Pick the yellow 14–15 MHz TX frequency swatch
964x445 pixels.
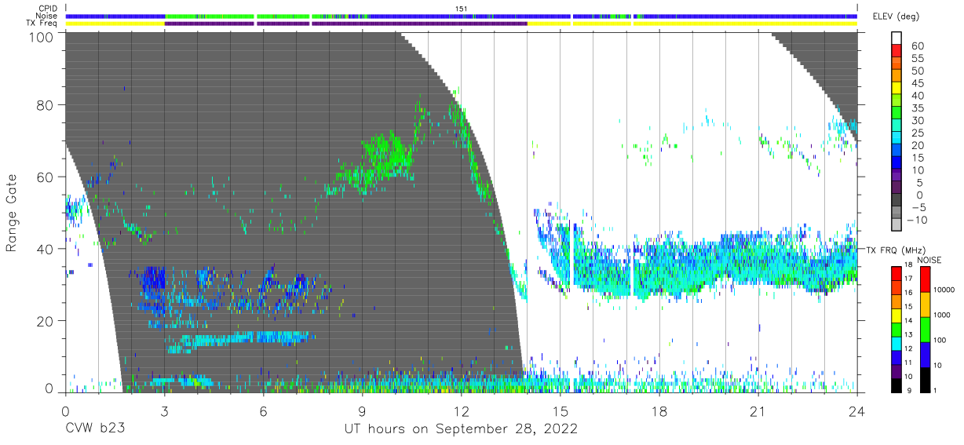897,315
